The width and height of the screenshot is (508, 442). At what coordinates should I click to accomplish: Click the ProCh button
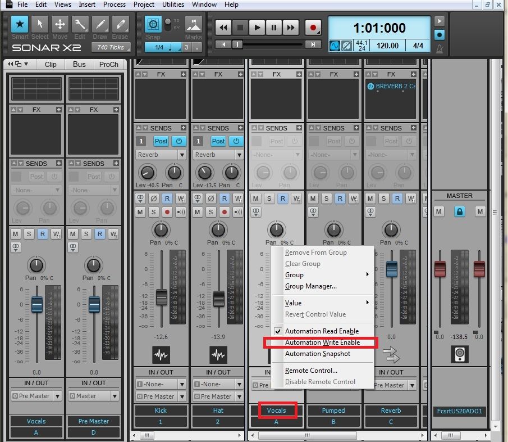pos(108,64)
